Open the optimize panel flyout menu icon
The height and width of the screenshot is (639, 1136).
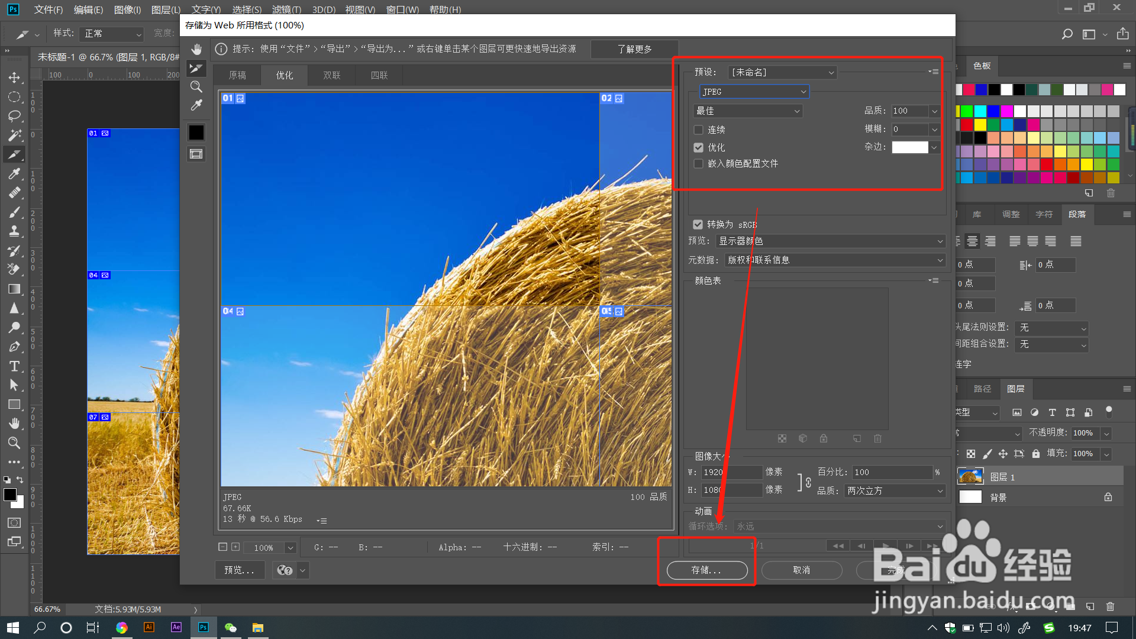934,72
